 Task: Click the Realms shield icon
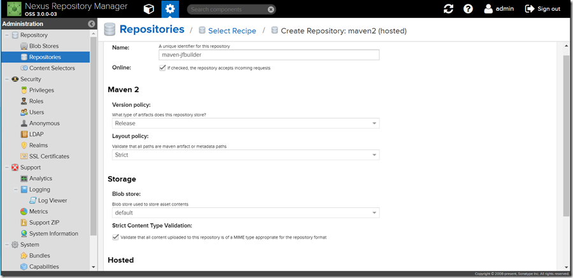[x=24, y=146]
